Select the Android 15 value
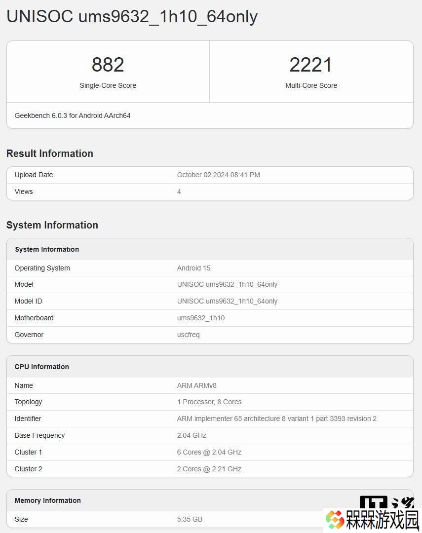 pos(193,268)
